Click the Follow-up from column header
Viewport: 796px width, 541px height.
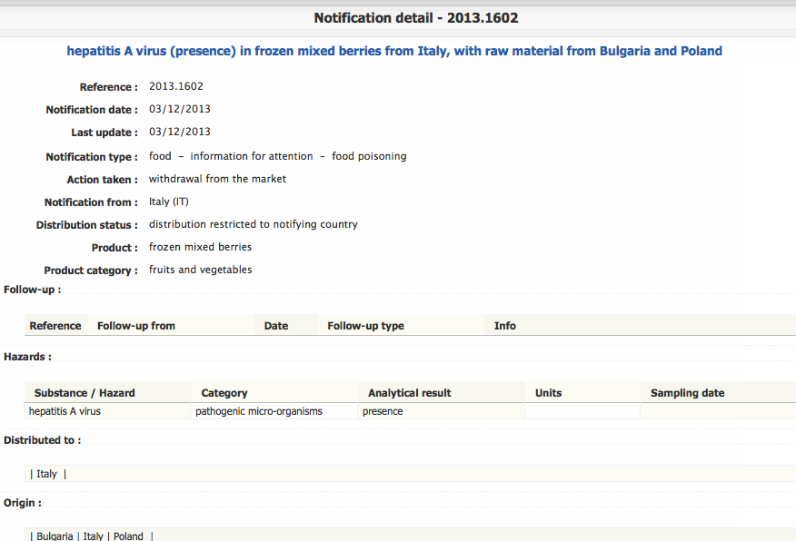(x=136, y=326)
